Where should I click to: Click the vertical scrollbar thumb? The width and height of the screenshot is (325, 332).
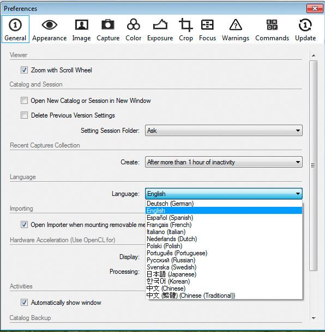tap(314, 165)
